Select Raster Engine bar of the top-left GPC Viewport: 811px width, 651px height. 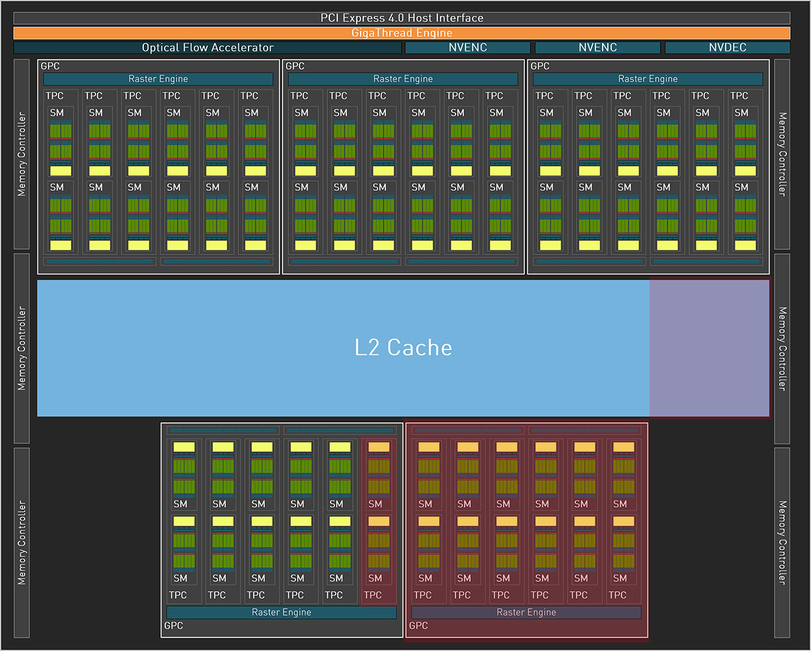coord(158,79)
